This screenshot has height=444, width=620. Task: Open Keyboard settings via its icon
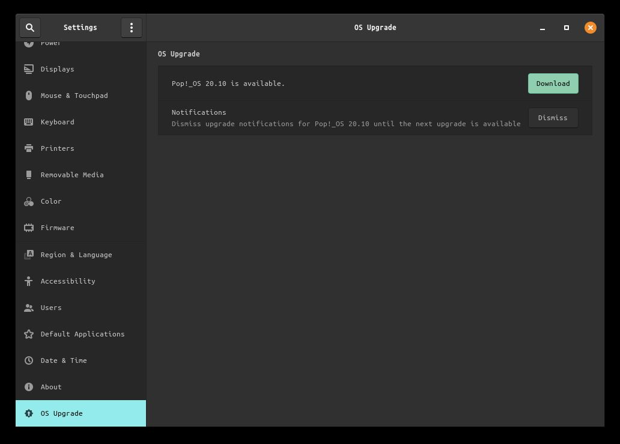tap(29, 122)
